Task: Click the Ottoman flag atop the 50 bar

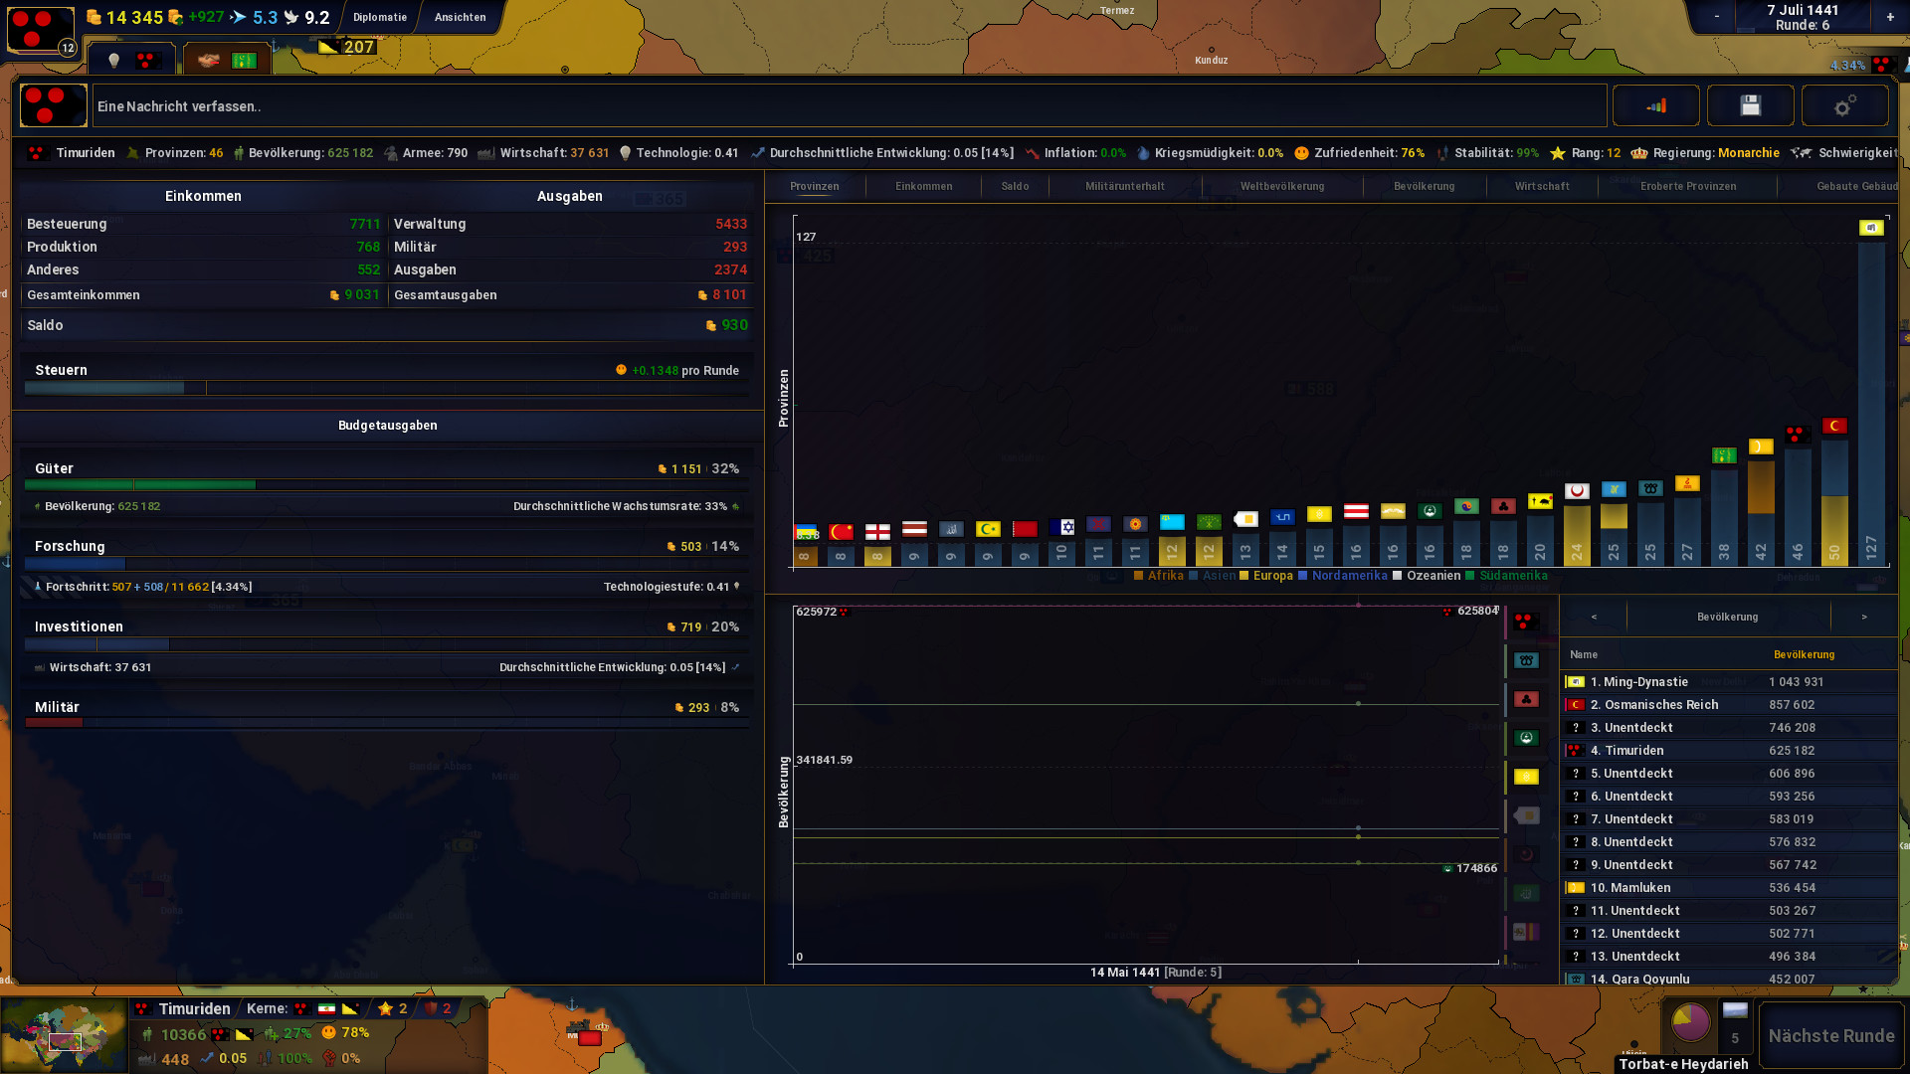Action: point(1834,426)
